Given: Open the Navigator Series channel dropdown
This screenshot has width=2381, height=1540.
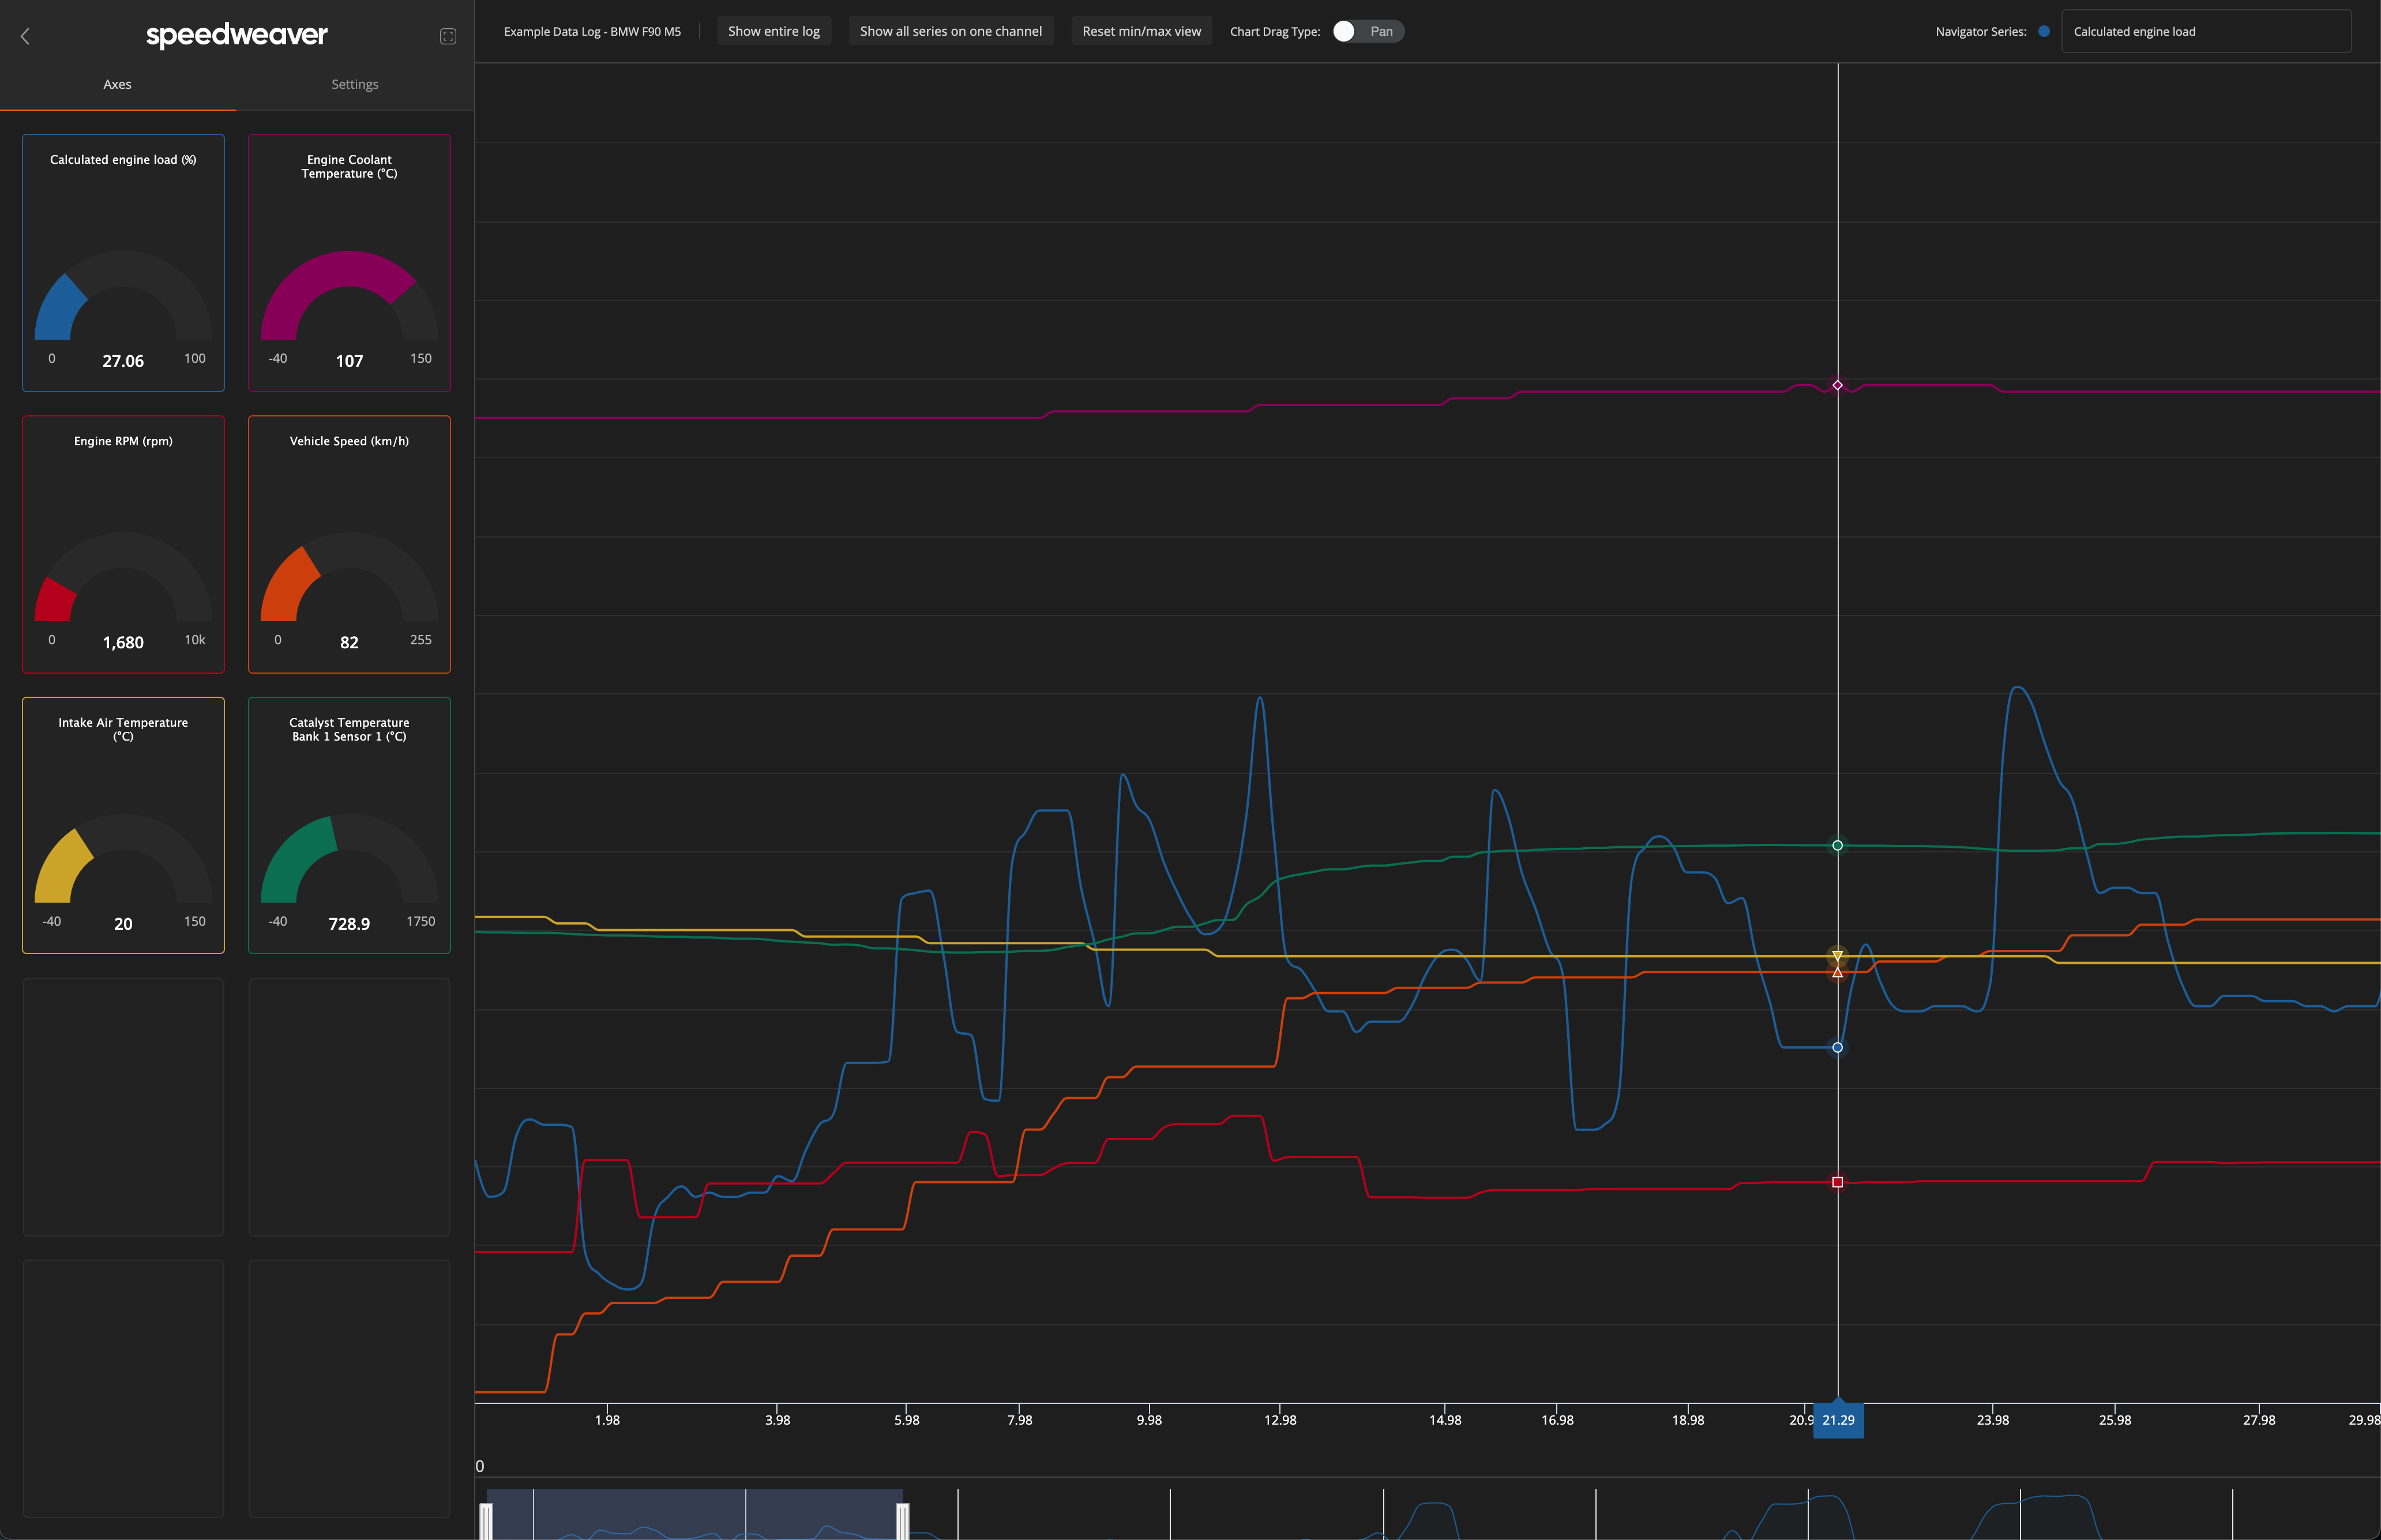Looking at the screenshot, I should [2206, 31].
